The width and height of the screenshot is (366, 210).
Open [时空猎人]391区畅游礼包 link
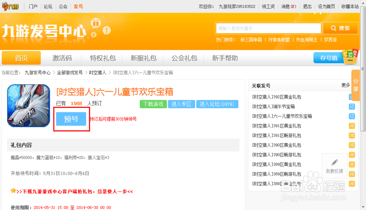click(x=277, y=135)
